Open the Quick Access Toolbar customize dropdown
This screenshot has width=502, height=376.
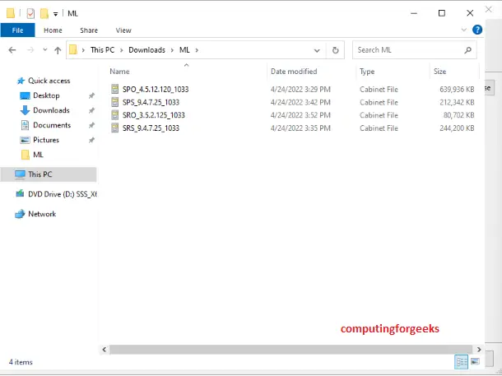[55, 14]
